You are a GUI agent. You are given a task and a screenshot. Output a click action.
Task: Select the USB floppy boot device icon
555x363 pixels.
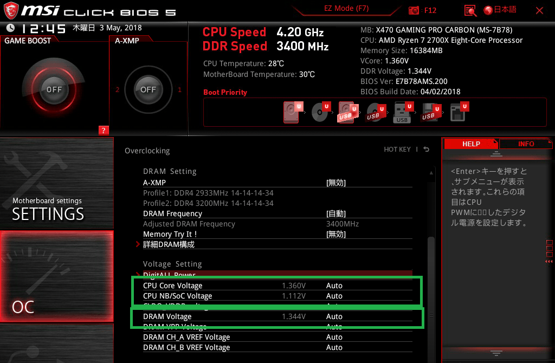tap(431, 113)
